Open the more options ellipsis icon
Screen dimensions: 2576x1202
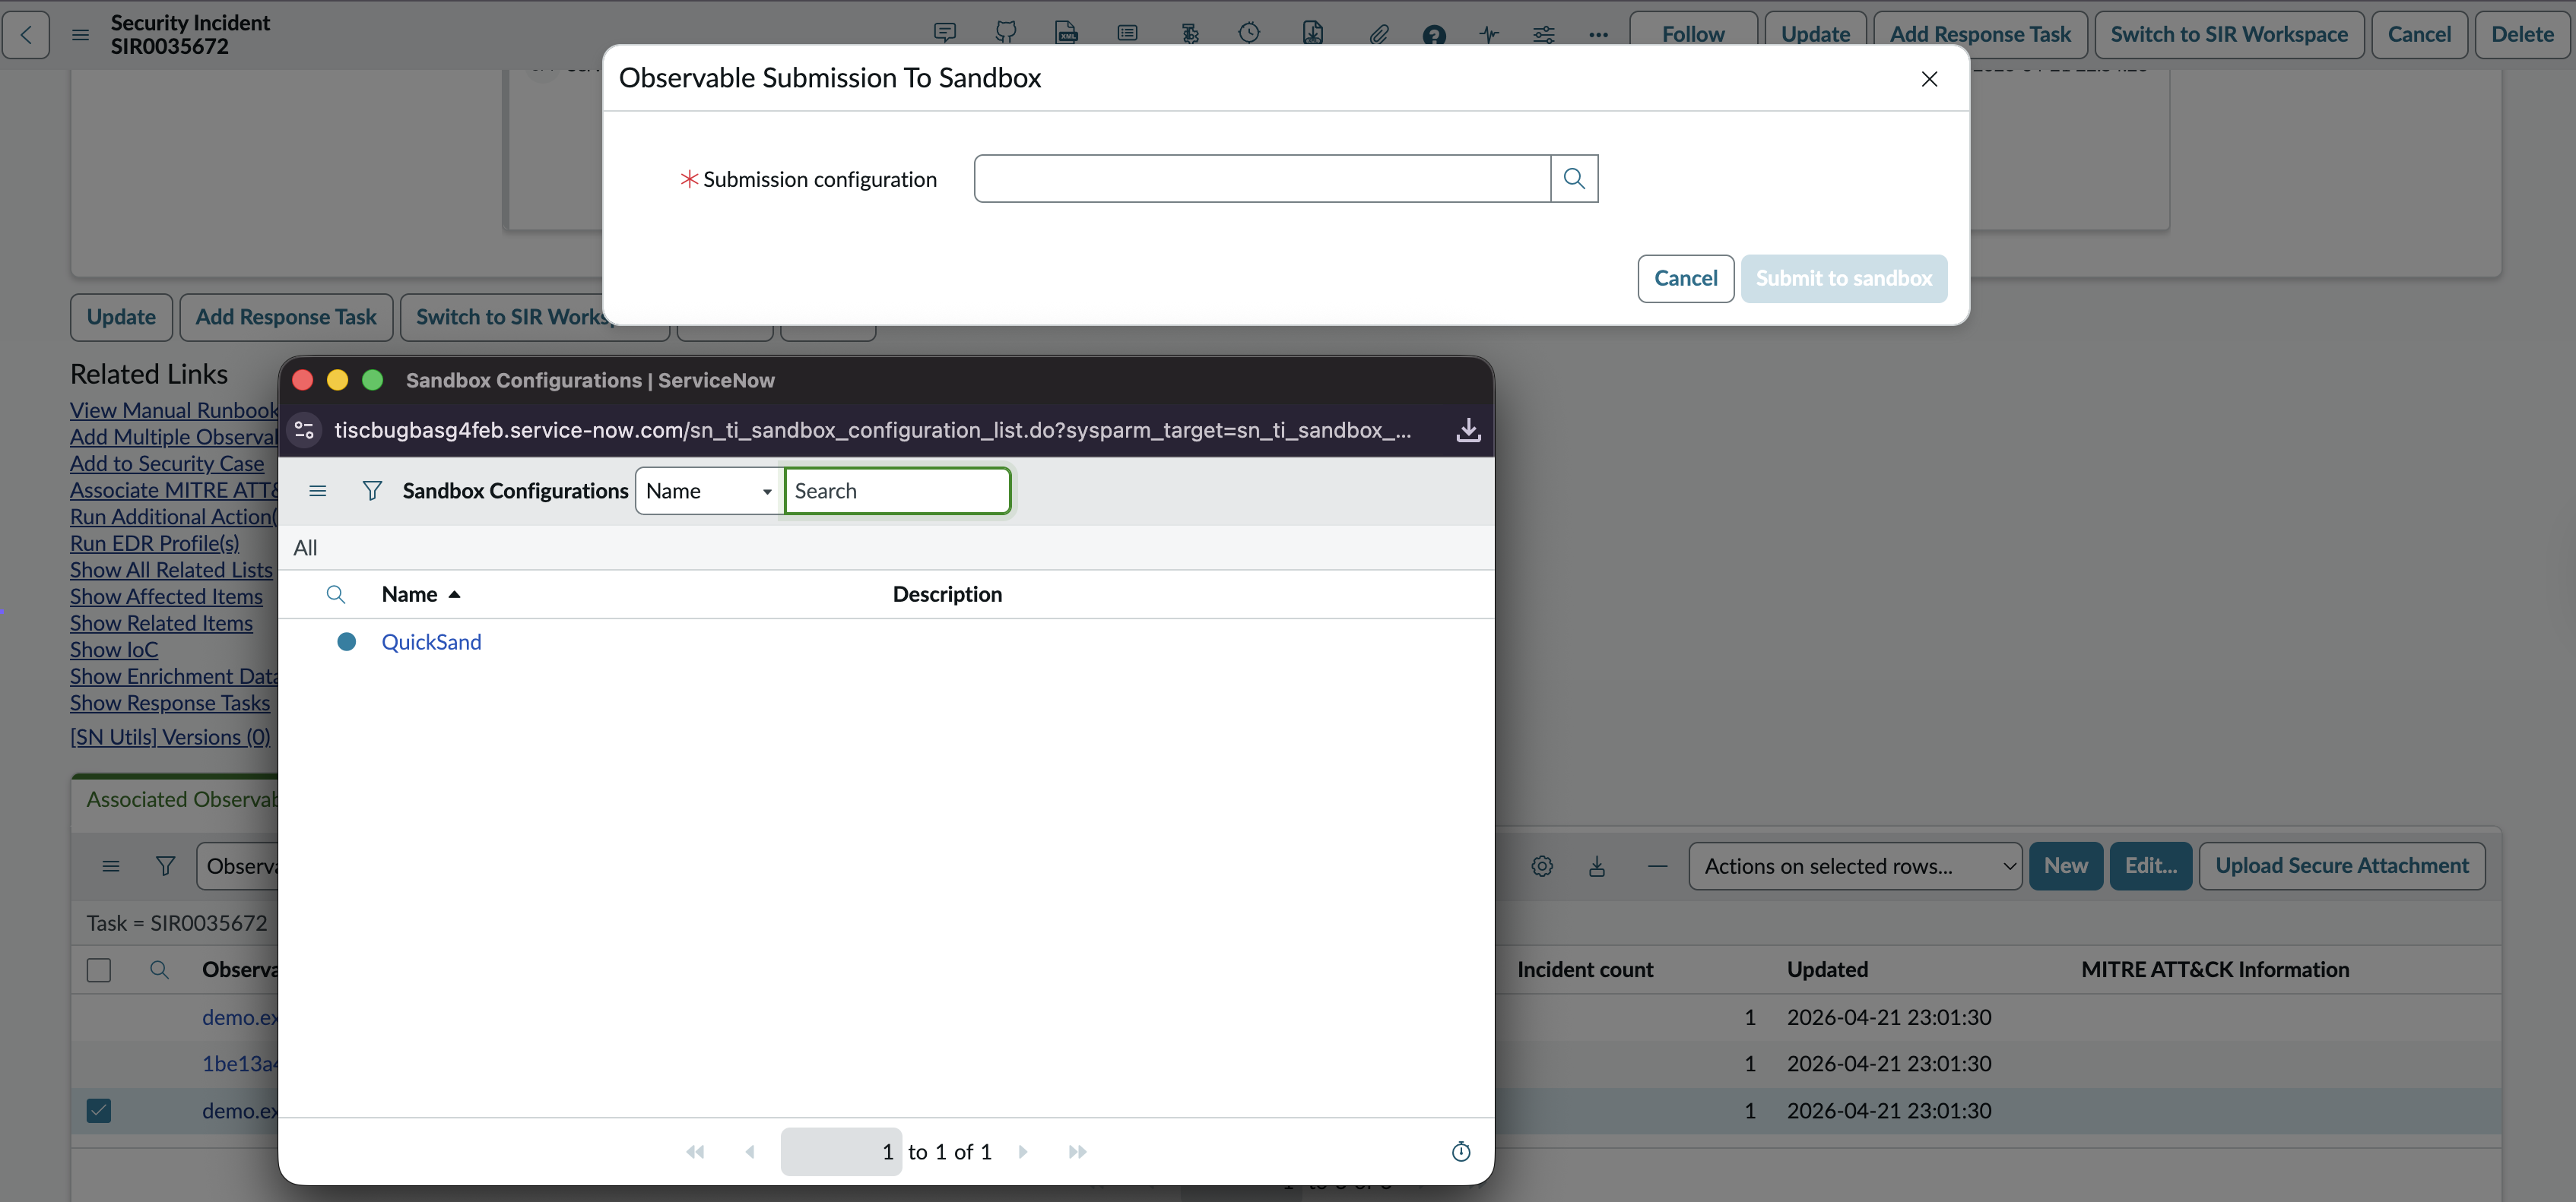click(x=1598, y=34)
